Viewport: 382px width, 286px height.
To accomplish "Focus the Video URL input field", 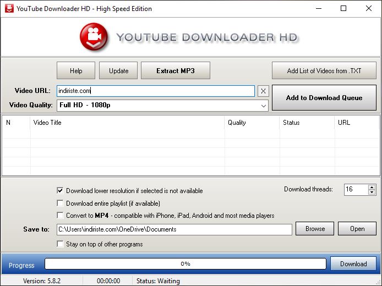I will [156, 91].
